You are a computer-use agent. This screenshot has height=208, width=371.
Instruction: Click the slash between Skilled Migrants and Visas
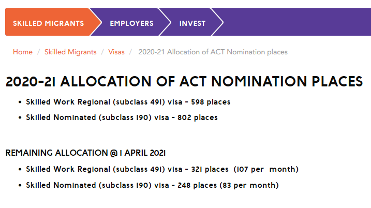pos(102,52)
